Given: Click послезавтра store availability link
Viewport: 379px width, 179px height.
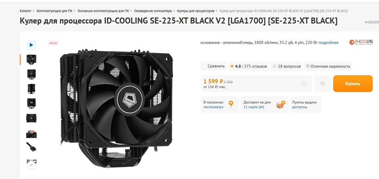Looking at the screenshot, I should point(213,107).
